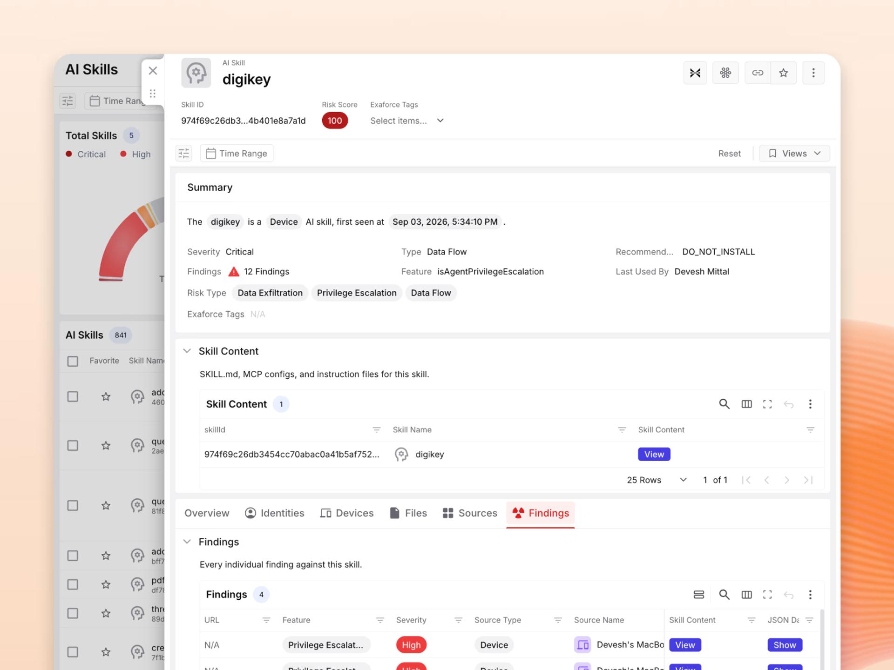Toggle row density icon in the Findings table
The width and height of the screenshot is (894, 670).
698,595
